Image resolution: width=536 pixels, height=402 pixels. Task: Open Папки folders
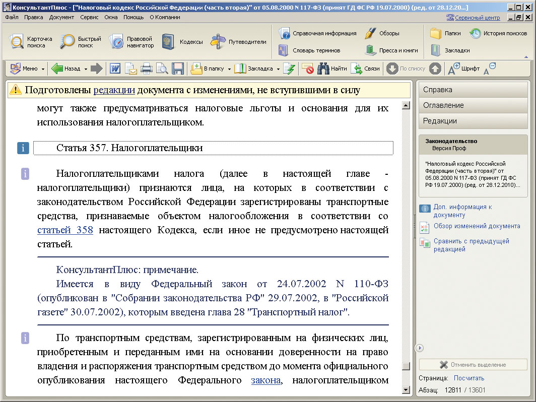[445, 33]
